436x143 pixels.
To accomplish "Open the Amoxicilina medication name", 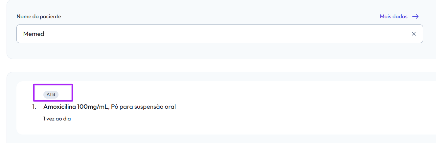I will click(60, 107).
